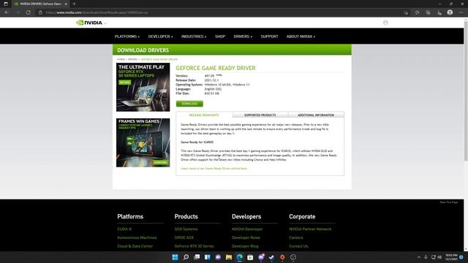Close the NVIDIA DRIVERS tab

point(66,4)
